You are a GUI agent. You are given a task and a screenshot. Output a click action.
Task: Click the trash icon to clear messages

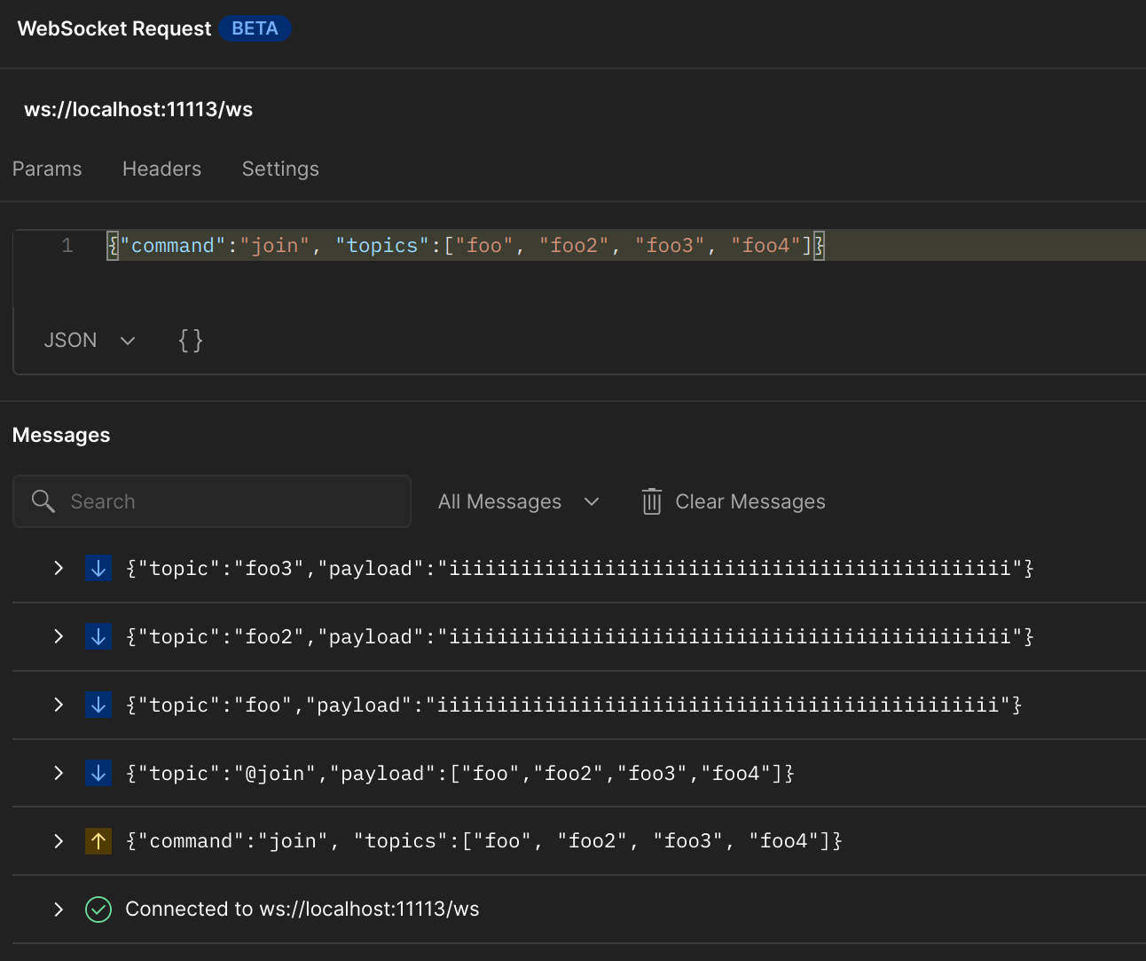(651, 501)
